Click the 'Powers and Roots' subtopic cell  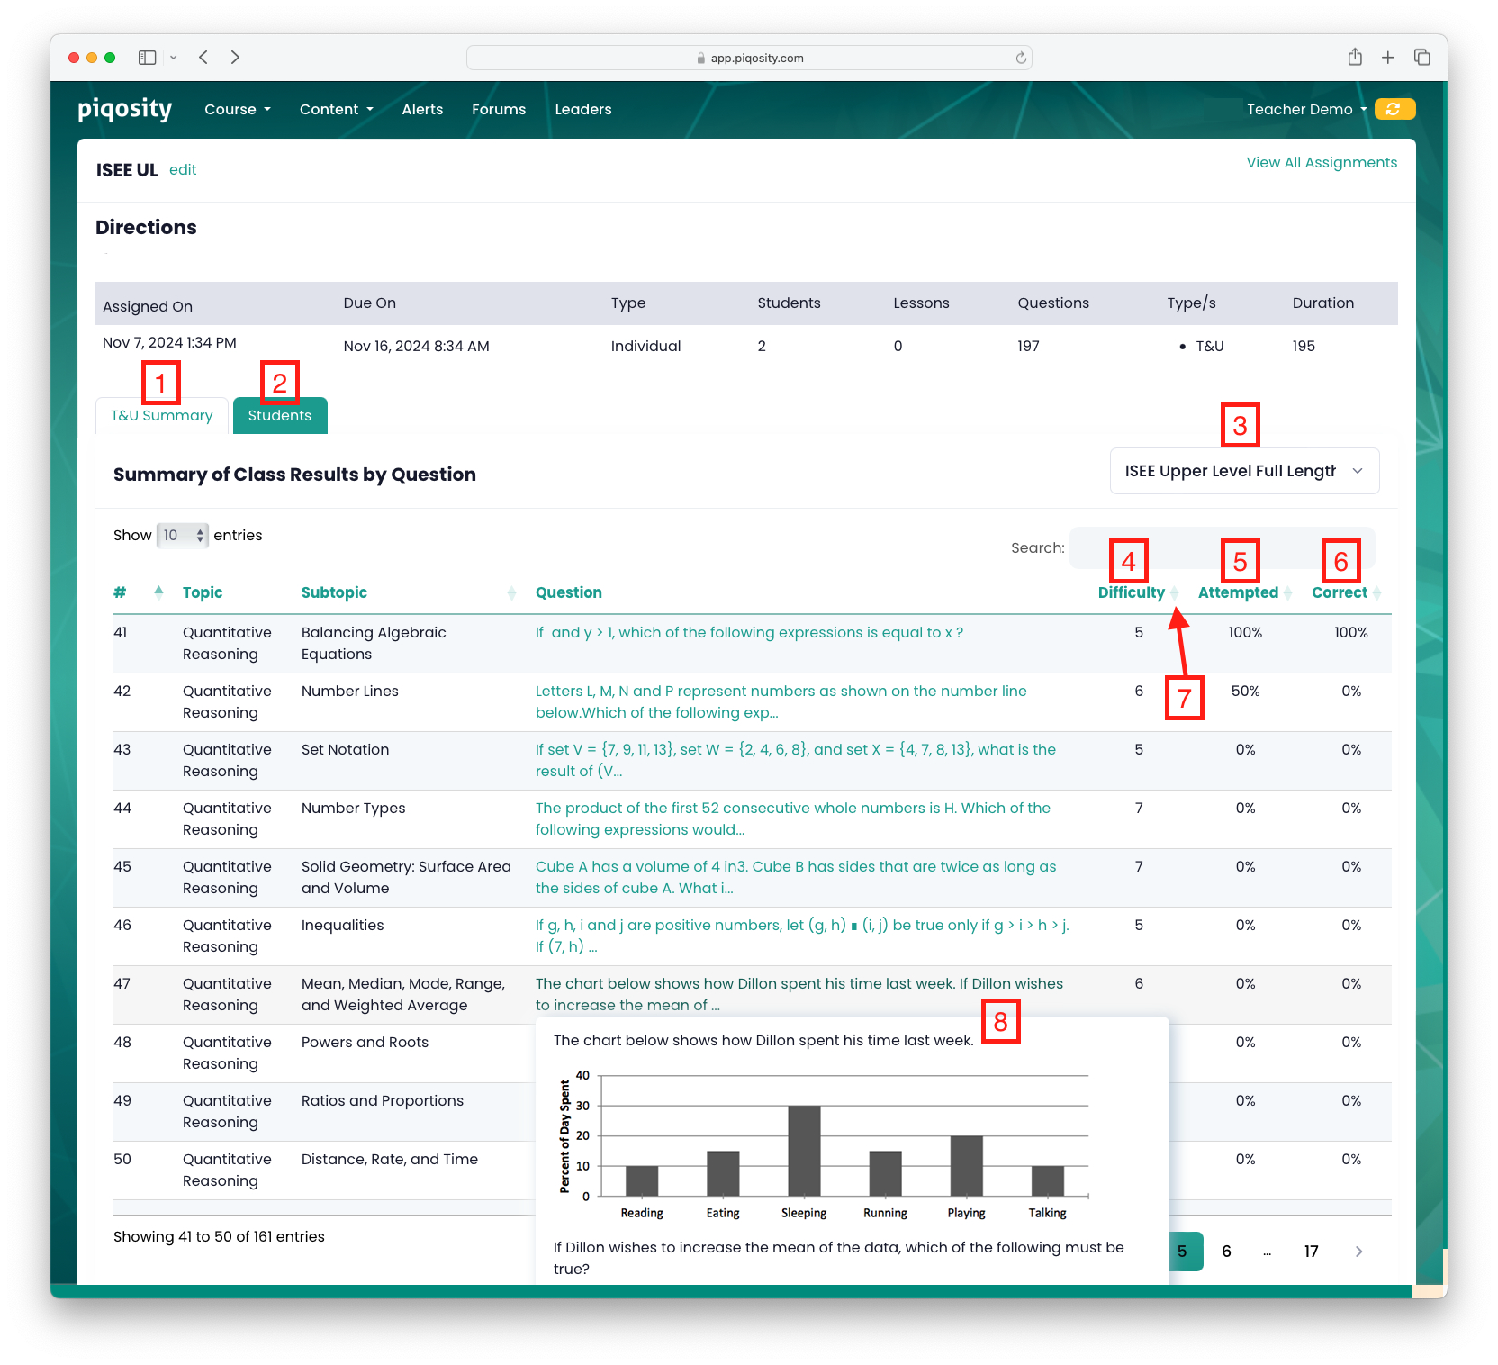[x=365, y=1043]
